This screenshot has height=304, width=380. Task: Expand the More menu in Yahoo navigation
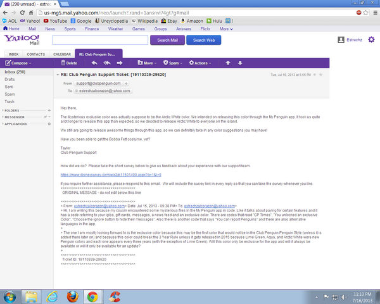click(226, 29)
